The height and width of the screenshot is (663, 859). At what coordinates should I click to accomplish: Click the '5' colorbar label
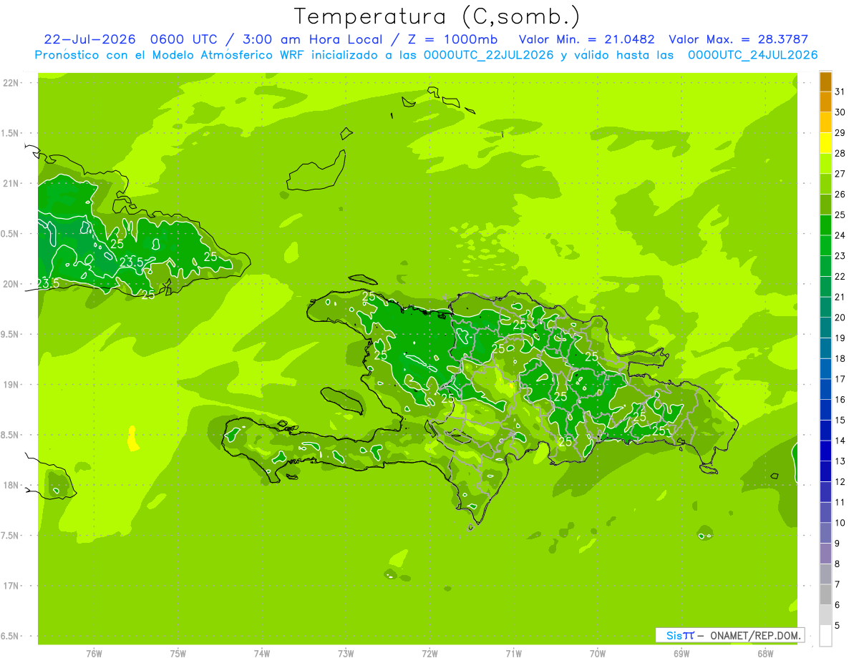tap(838, 626)
